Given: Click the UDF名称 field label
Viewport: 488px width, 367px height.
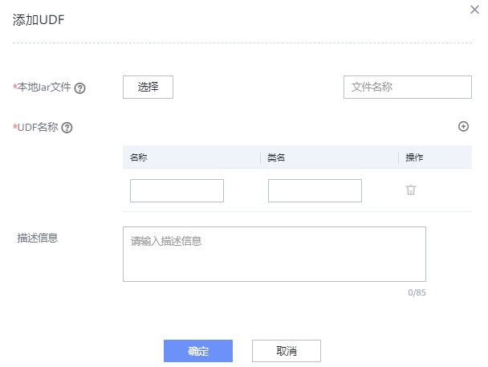Looking at the screenshot, I should (38, 127).
